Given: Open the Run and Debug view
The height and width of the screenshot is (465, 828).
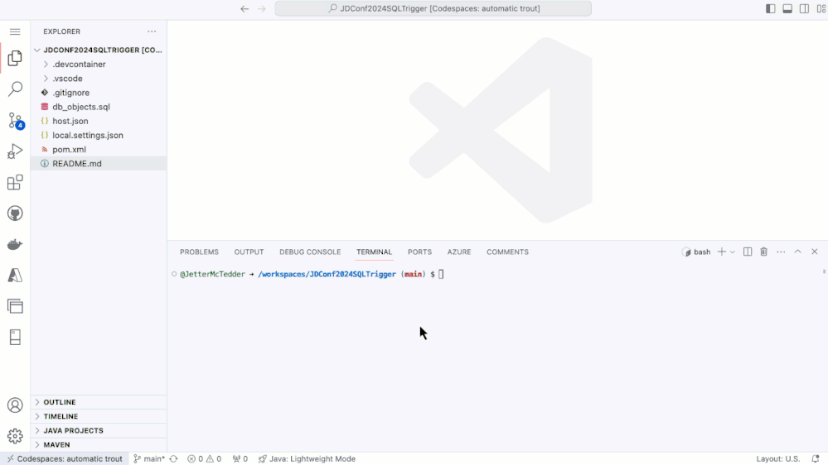Looking at the screenshot, I should coord(15,151).
